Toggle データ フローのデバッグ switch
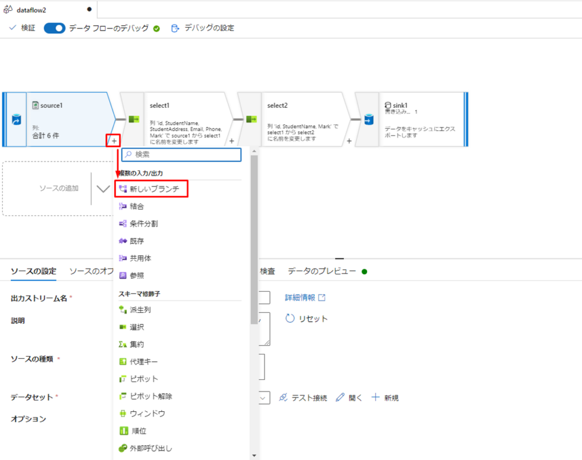Screen dimensions: 582x460 [54, 28]
